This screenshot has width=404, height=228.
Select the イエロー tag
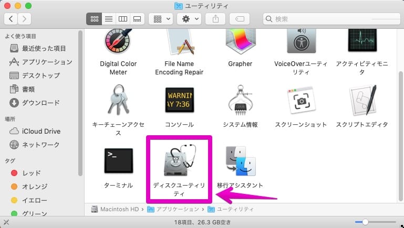point(29,200)
